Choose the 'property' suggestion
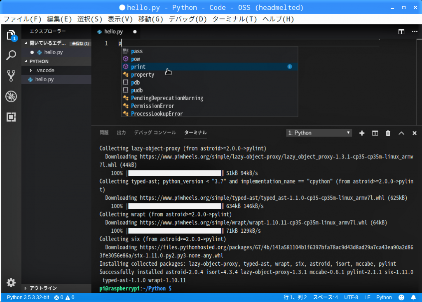 click(x=210, y=75)
